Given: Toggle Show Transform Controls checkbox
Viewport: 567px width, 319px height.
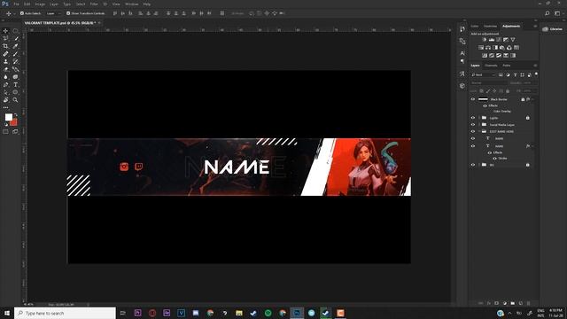Looking at the screenshot, I should pos(68,13).
